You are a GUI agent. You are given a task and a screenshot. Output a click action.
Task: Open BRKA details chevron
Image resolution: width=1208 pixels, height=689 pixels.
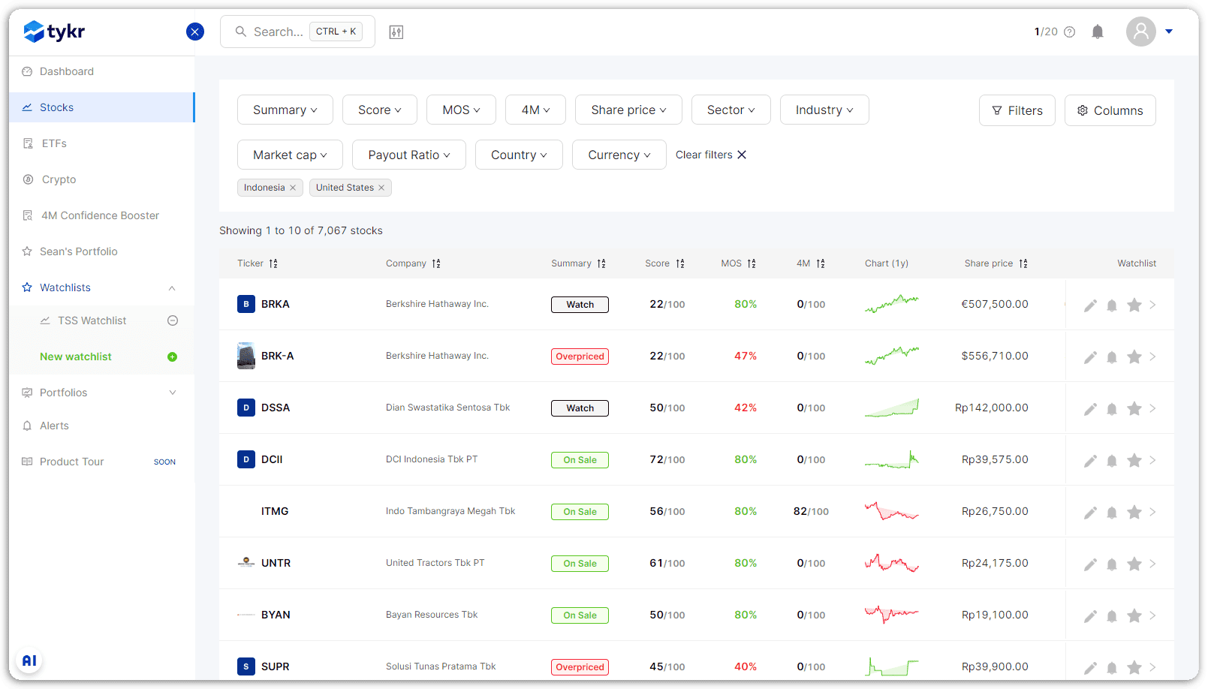point(1152,305)
